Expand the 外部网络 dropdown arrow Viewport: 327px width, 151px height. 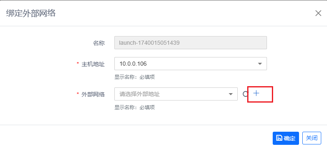[231, 94]
